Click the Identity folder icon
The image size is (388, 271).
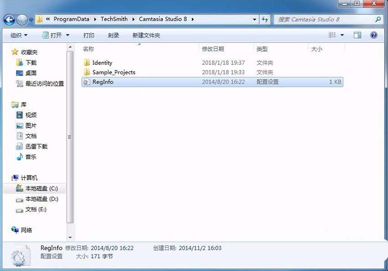(x=87, y=63)
